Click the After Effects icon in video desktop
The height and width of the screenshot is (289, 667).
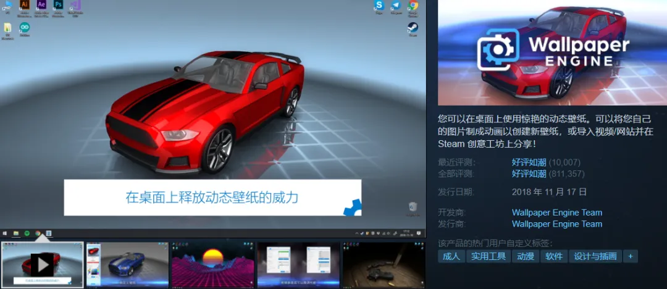coord(41,5)
